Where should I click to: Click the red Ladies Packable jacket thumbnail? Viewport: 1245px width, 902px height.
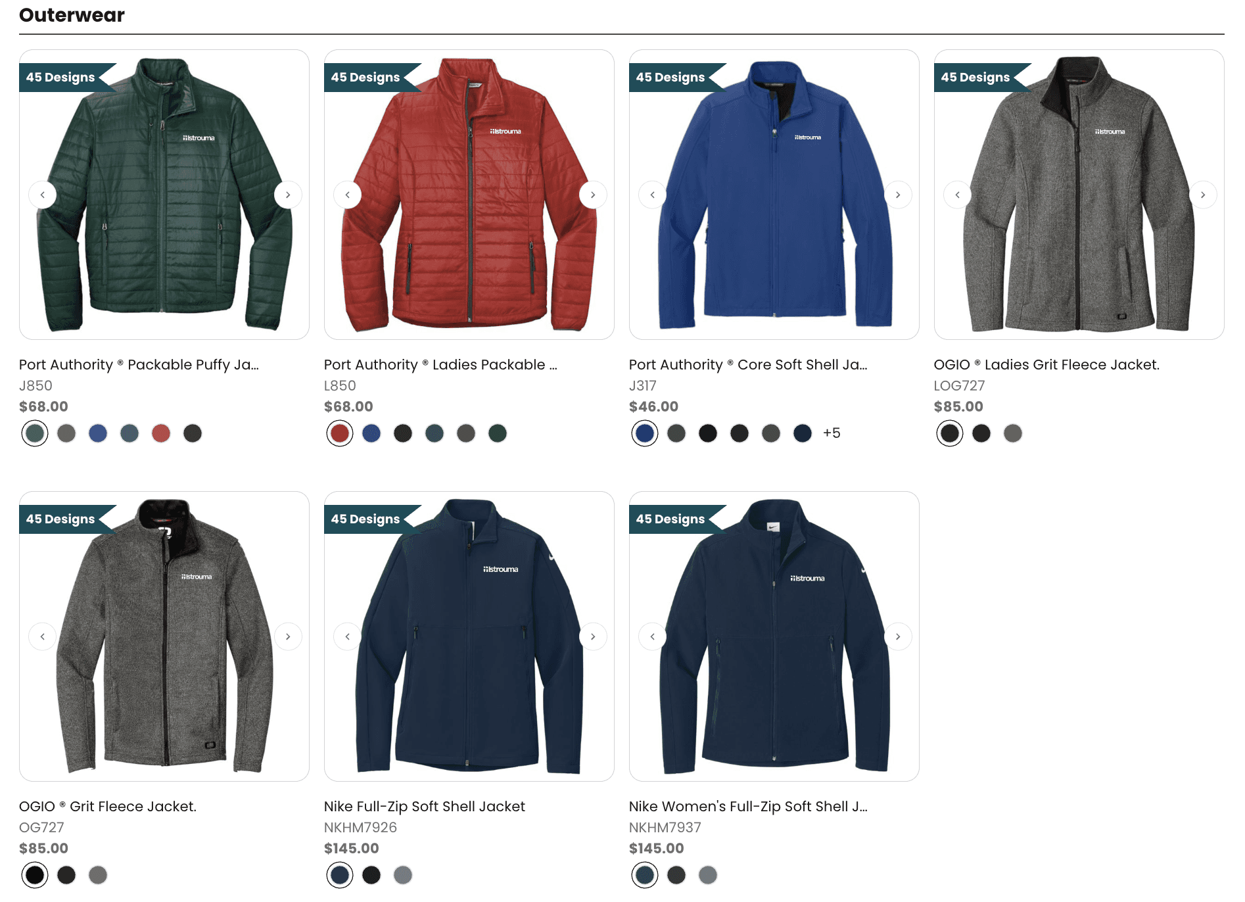pos(469,195)
